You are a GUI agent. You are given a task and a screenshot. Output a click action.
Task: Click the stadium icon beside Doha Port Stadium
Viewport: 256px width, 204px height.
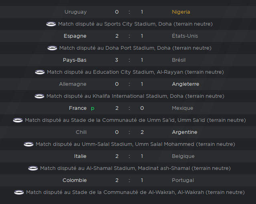[x=52, y=48]
